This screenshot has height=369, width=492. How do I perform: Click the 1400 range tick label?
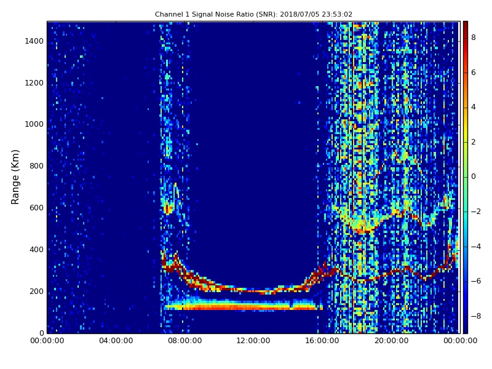pos(34,41)
